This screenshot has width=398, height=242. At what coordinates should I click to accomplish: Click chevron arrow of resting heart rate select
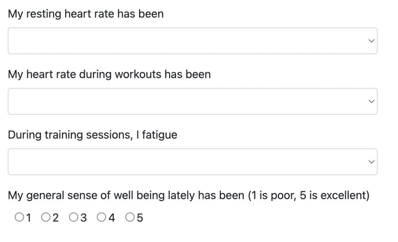371,41
